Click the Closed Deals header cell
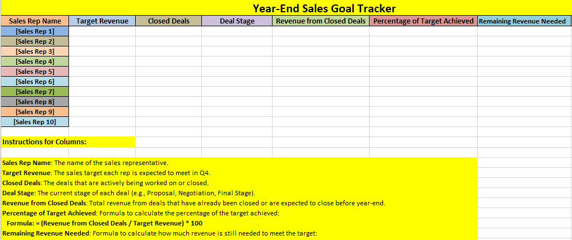Image resolution: width=572 pixels, height=240 pixels. (x=168, y=21)
